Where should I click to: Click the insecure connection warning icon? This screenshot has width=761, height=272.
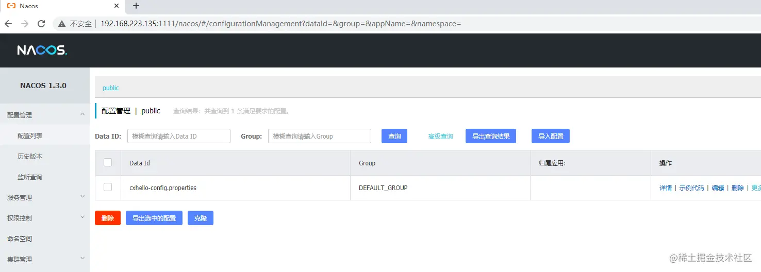click(62, 24)
